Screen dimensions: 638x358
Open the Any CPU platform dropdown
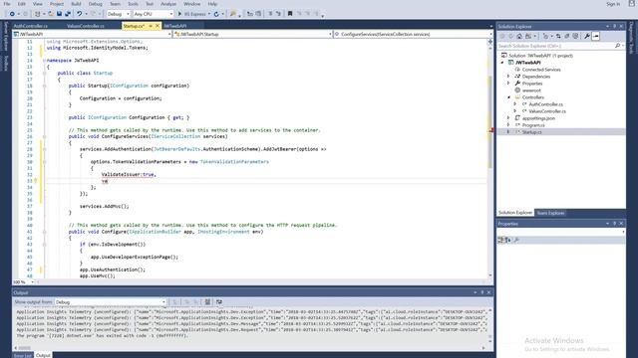153,14
